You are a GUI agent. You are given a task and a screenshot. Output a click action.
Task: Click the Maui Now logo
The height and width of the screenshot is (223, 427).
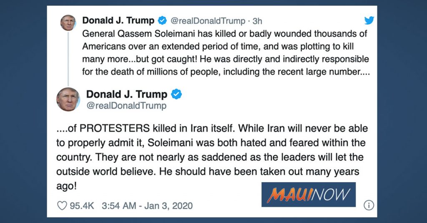(308, 194)
